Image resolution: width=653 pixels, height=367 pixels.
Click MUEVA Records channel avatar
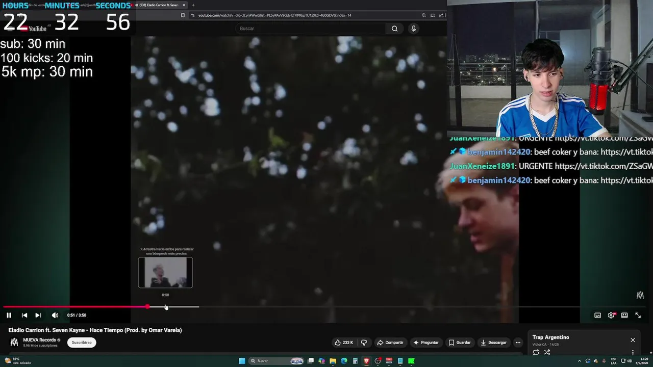coord(14,342)
